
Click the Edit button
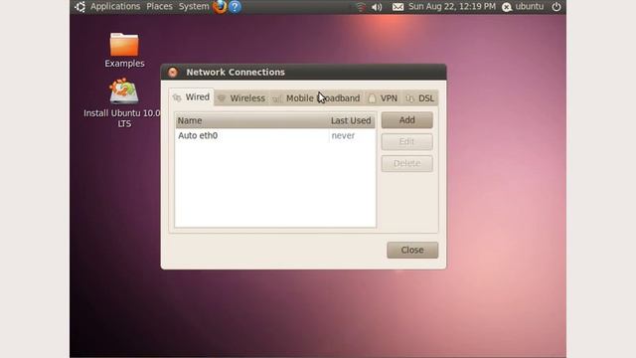pyautogui.click(x=406, y=141)
